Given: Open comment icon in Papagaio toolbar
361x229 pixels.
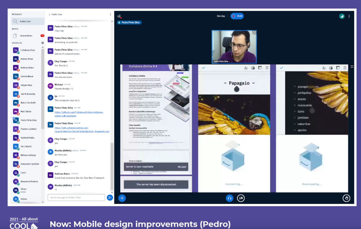Looking at the screenshot, I should tap(260, 68).
